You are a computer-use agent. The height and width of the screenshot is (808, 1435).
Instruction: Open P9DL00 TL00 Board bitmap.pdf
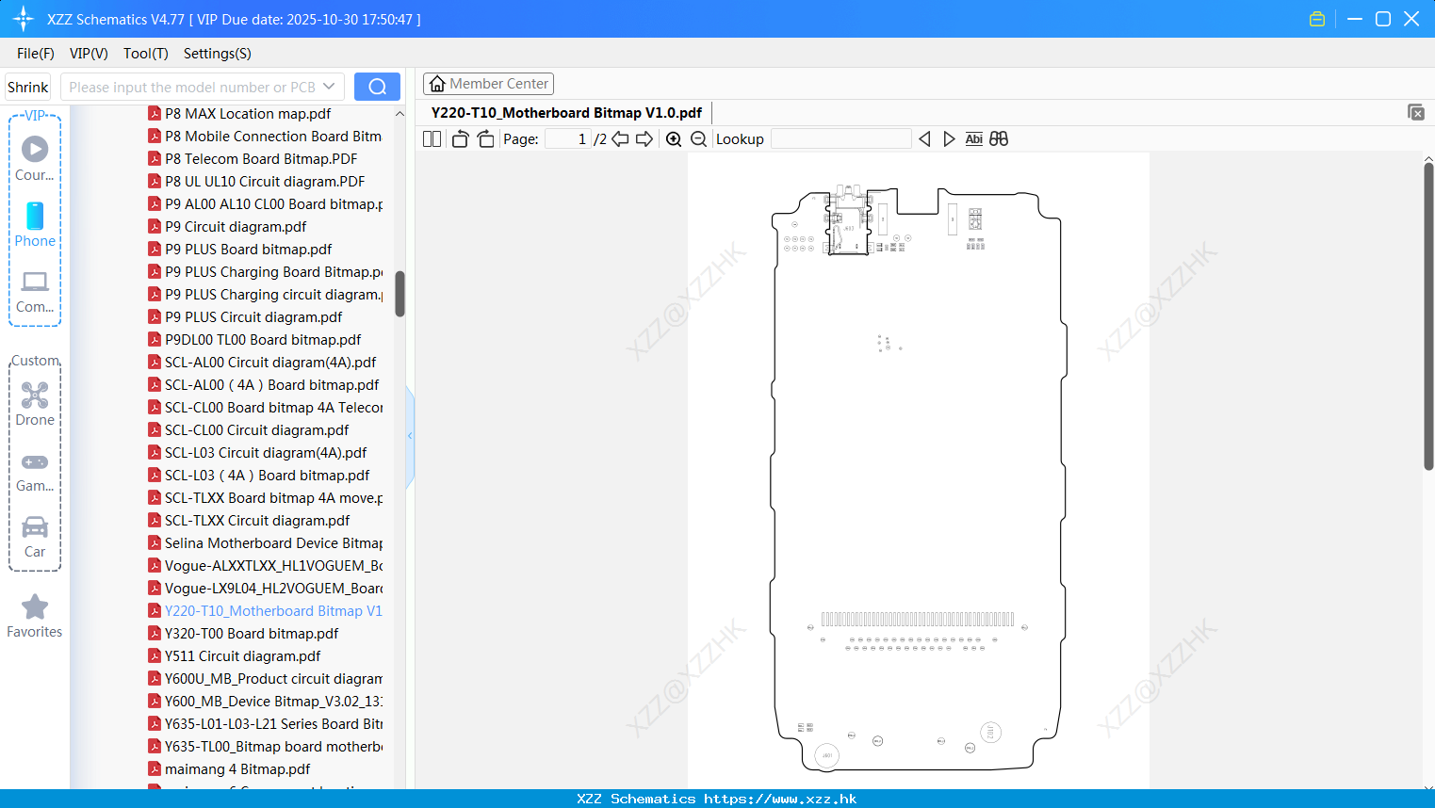[263, 339]
